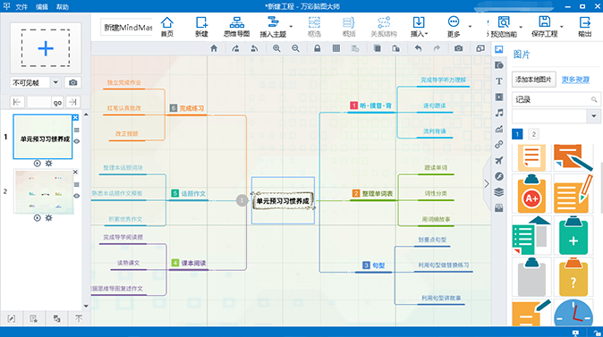The width and height of the screenshot is (603, 337).
Task: Open the 插入 dropdown arrow
Action: (x=427, y=34)
